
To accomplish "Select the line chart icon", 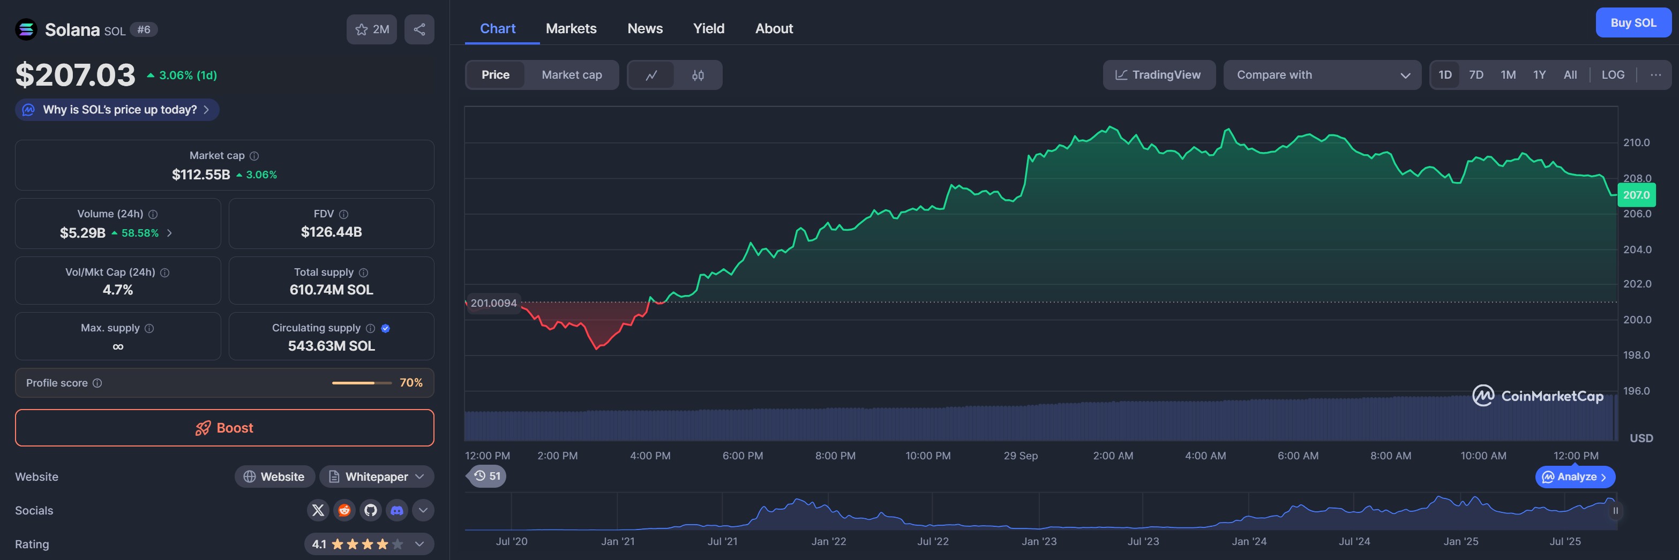I will coord(651,75).
